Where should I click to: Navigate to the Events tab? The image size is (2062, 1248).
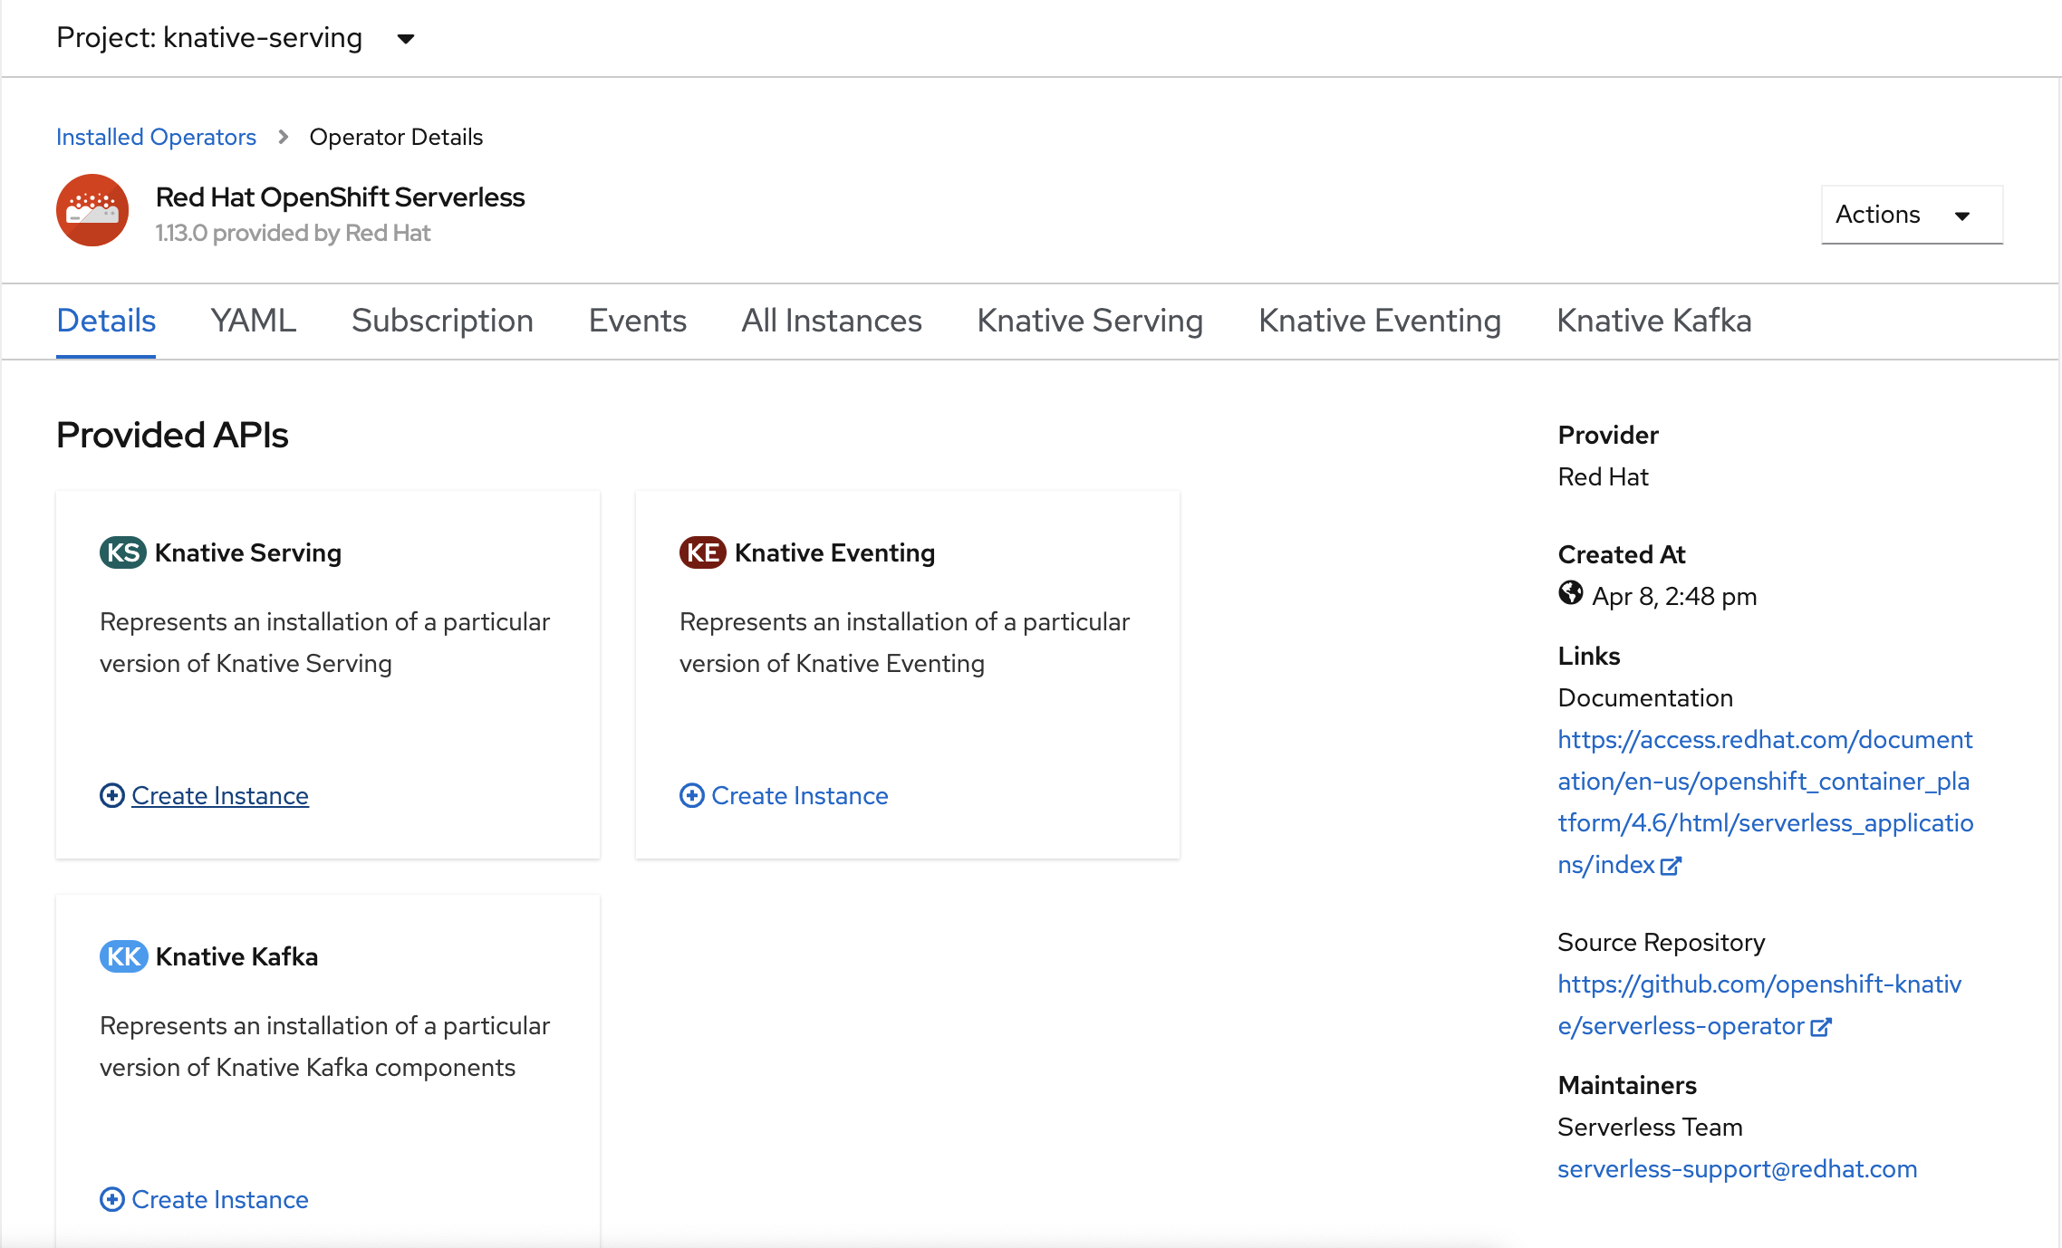click(x=638, y=320)
